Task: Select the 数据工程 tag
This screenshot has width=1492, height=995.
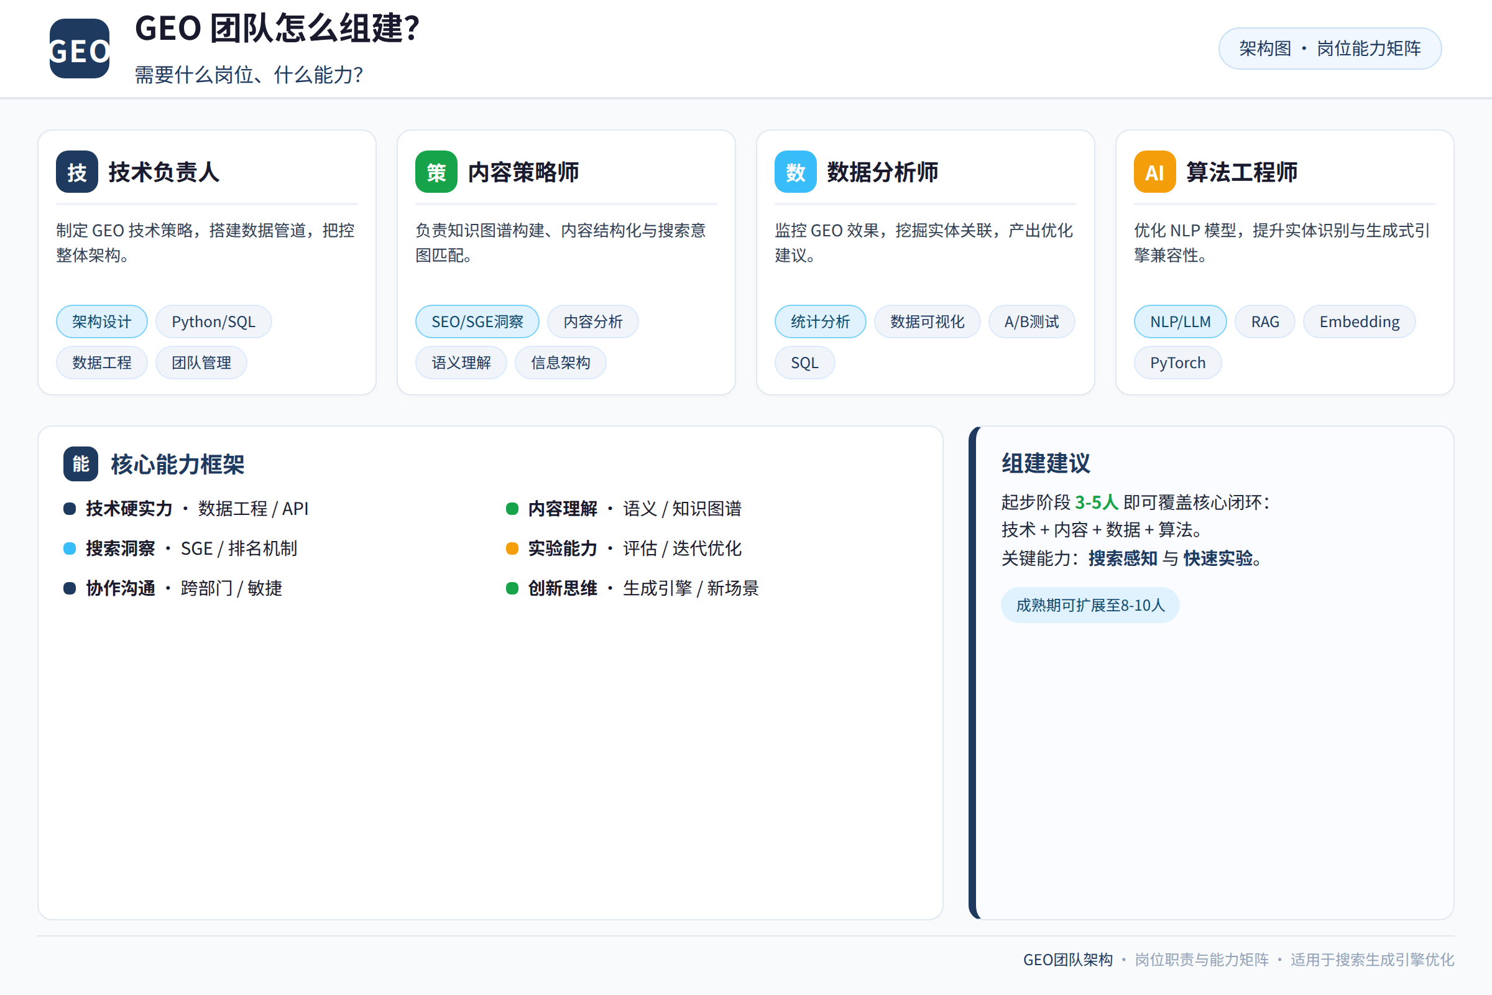Action: 101,363
